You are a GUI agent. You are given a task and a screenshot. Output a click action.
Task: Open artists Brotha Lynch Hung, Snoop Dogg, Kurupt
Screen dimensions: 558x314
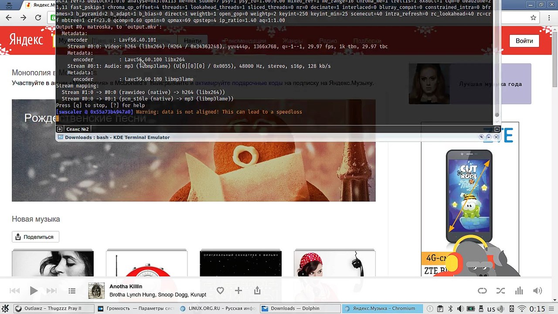[x=158, y=295]
